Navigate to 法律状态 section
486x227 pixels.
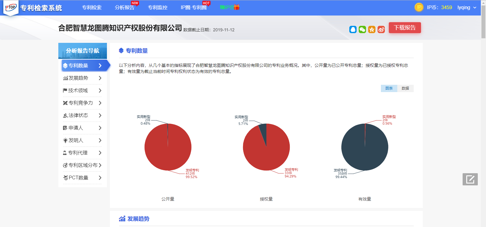78,115
